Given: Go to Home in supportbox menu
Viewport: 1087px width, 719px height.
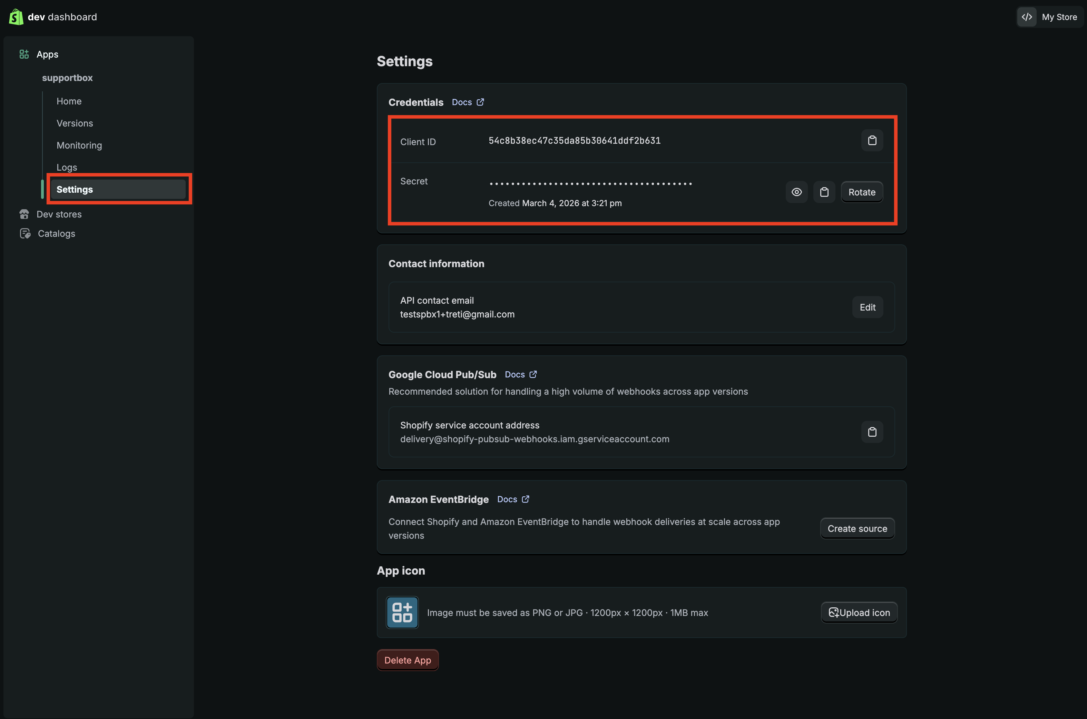Looking at the screenshot, I should coord(69,101).
